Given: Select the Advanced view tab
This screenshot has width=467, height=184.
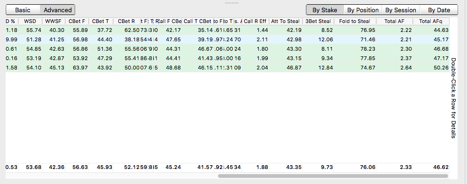Looking at the screenshot, I should tap(57, 10).
